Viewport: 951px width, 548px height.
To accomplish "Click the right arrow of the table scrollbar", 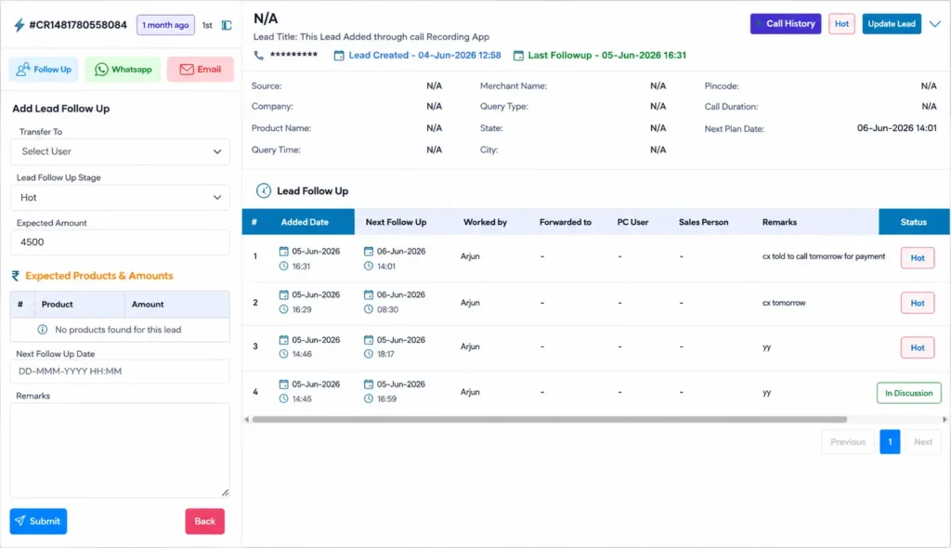I will point(944,419).
